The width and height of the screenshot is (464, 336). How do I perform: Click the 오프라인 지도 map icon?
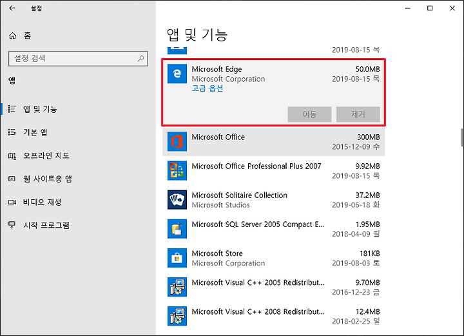click(12, 155)
